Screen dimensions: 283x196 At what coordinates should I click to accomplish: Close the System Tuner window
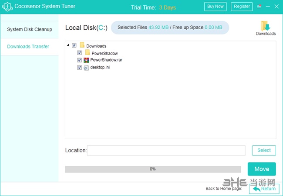coord(276,7)
